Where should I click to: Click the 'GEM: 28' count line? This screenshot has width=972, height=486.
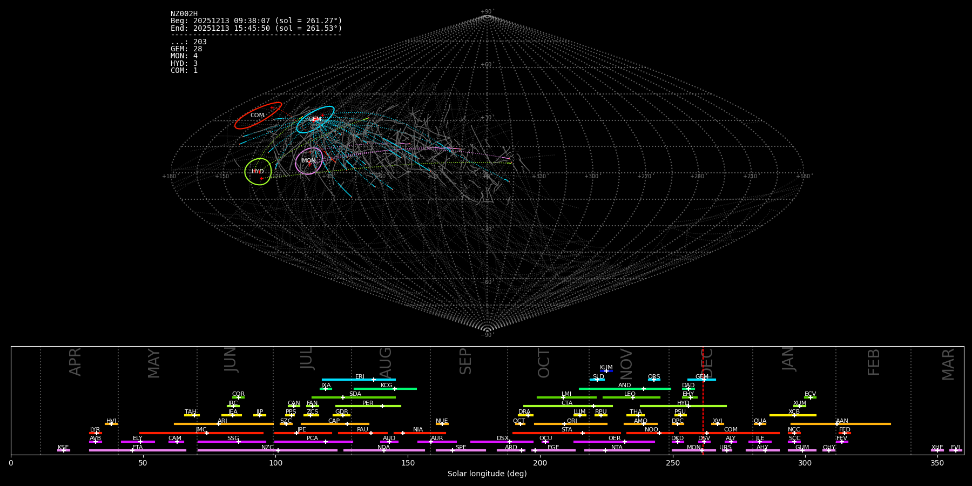coord(186,49)
